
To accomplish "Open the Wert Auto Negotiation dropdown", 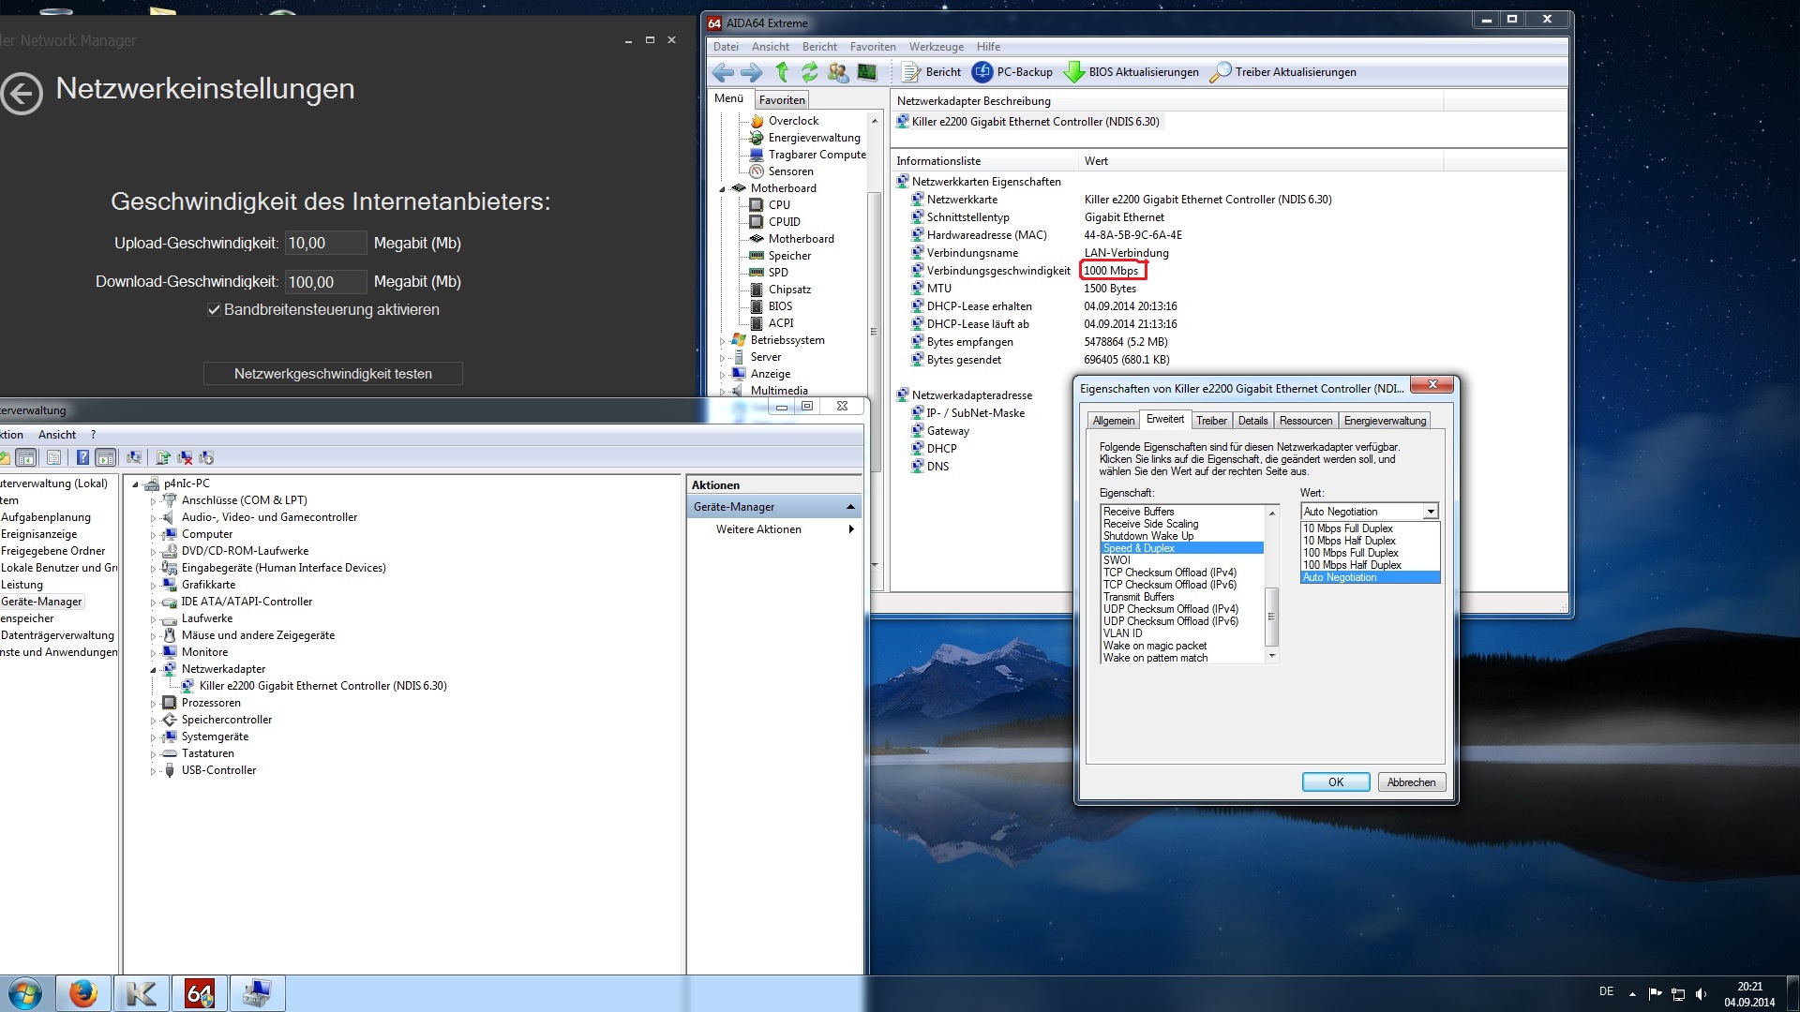I will (1430, 512).
